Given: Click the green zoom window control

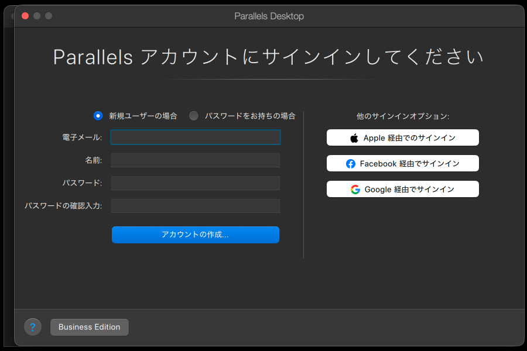Looking at the screenshot, I should (x=48, y=16).
